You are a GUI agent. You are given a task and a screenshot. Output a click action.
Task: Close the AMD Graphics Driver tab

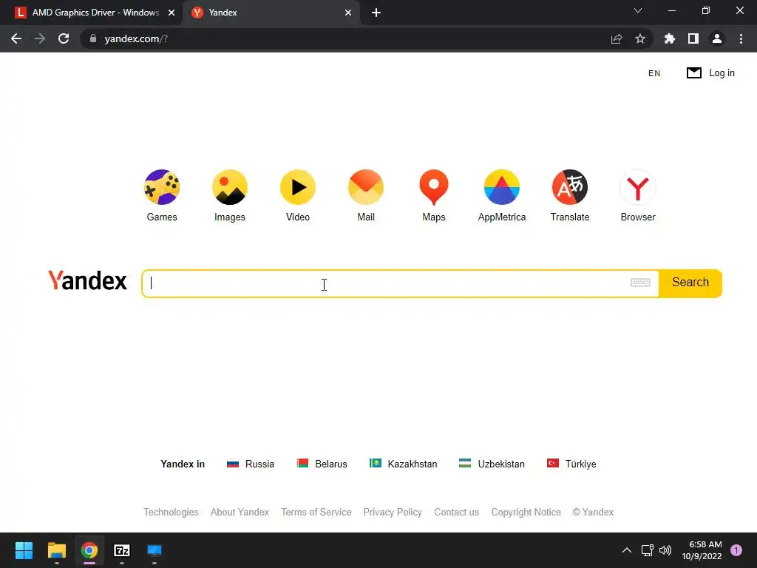(172, 13)
